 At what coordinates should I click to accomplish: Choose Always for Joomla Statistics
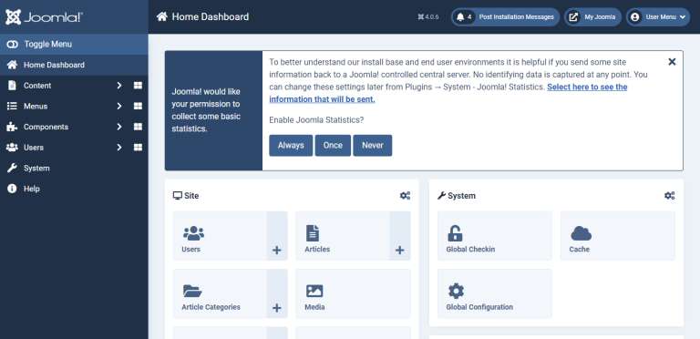click(x=291, y=146)
